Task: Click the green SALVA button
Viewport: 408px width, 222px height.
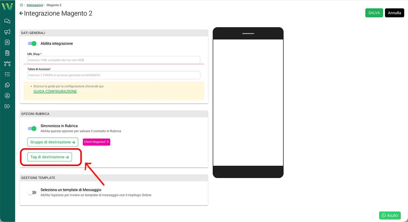Action: coord(374,13)
